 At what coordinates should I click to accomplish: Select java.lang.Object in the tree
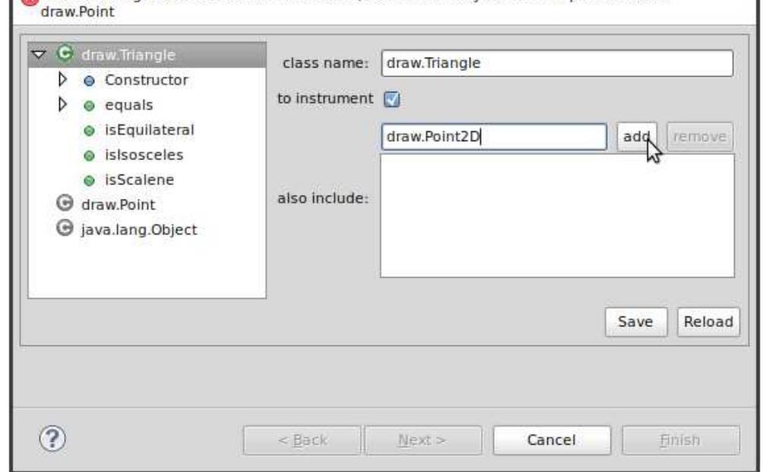(138, 229)
